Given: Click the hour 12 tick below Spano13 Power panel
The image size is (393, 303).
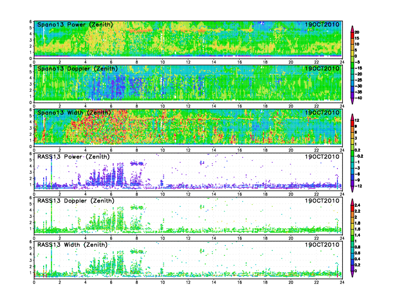Looking at the screenshot, I should tap(188, 62).
